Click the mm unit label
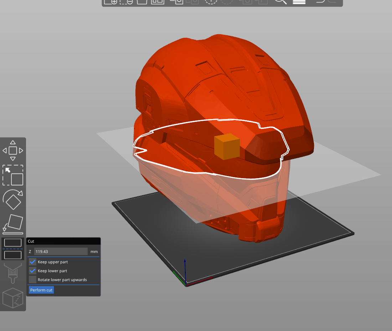Screen dimensions: 392x331 click(x=94, y=252)
